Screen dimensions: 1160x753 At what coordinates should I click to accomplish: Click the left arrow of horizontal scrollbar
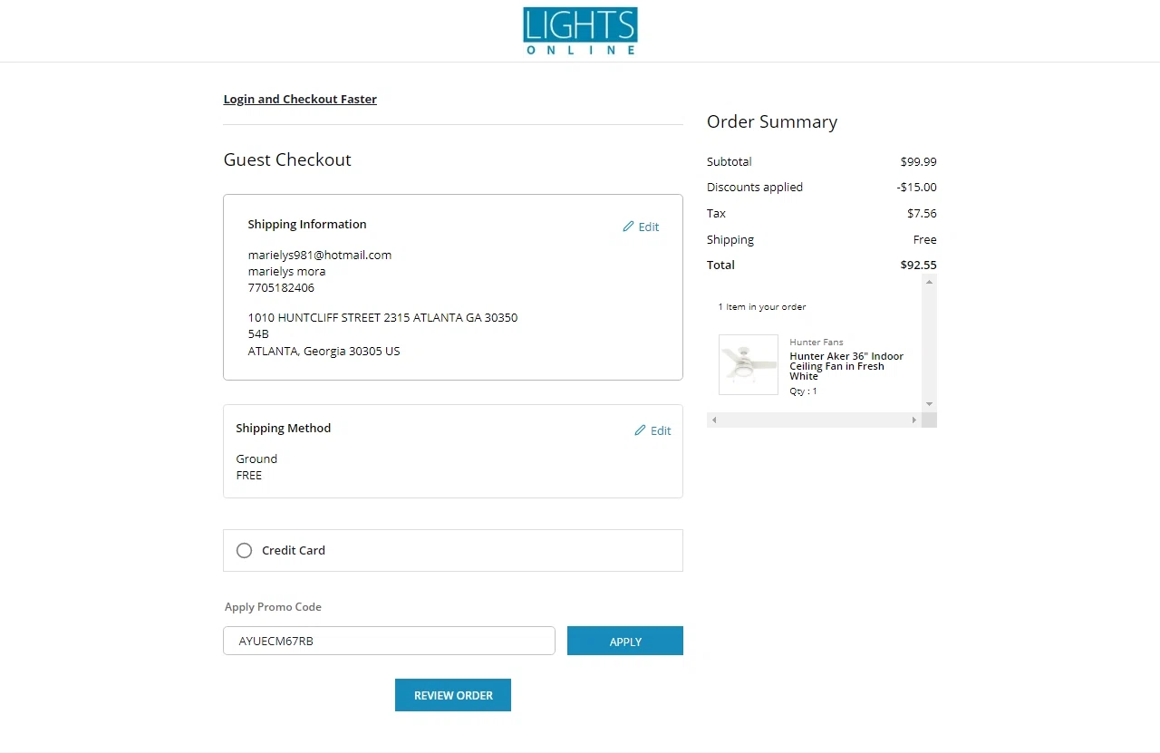(714, 420)
